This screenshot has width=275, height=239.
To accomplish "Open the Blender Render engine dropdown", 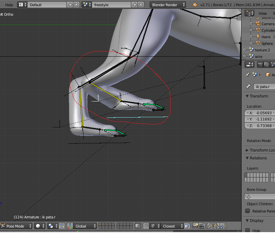I will 168,5.
